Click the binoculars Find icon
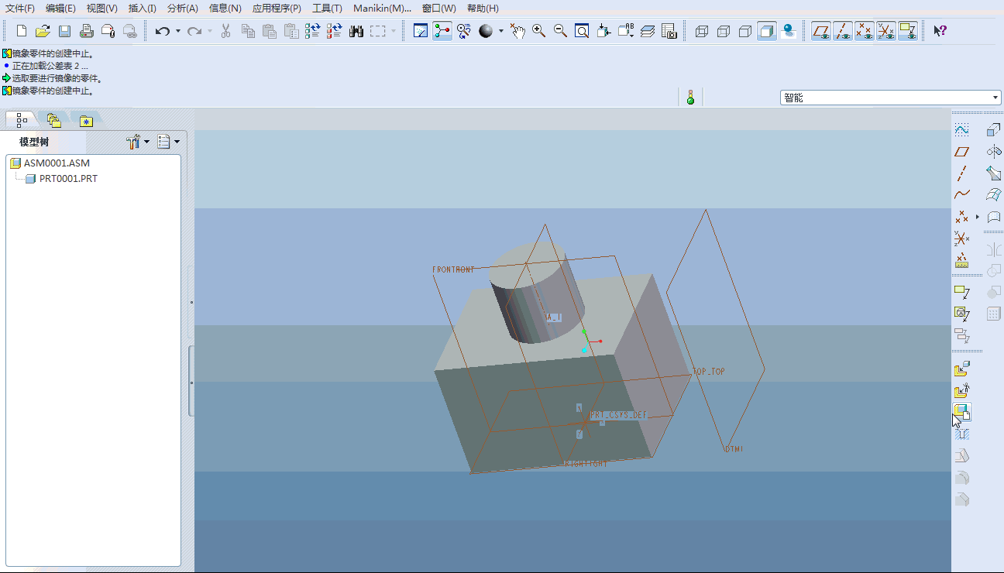Viewport: 1004px width, 573px height. 356,31
